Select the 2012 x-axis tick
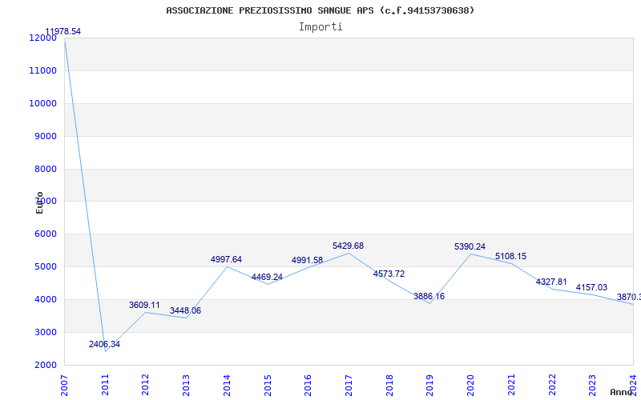Image resolution: width=641 pixels, height=400 pixels. click(x=146, y=386)
